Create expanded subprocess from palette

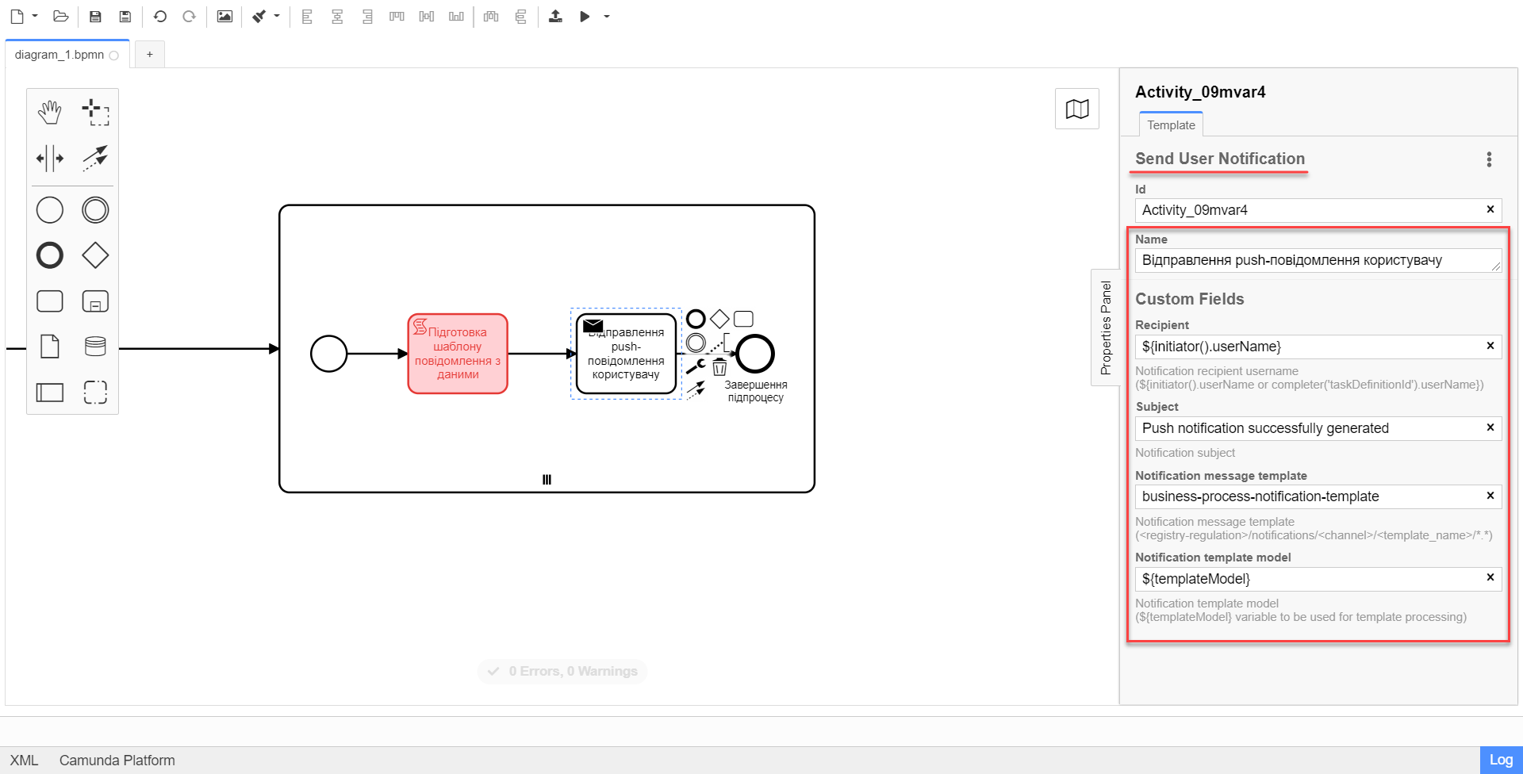(95, 301)
